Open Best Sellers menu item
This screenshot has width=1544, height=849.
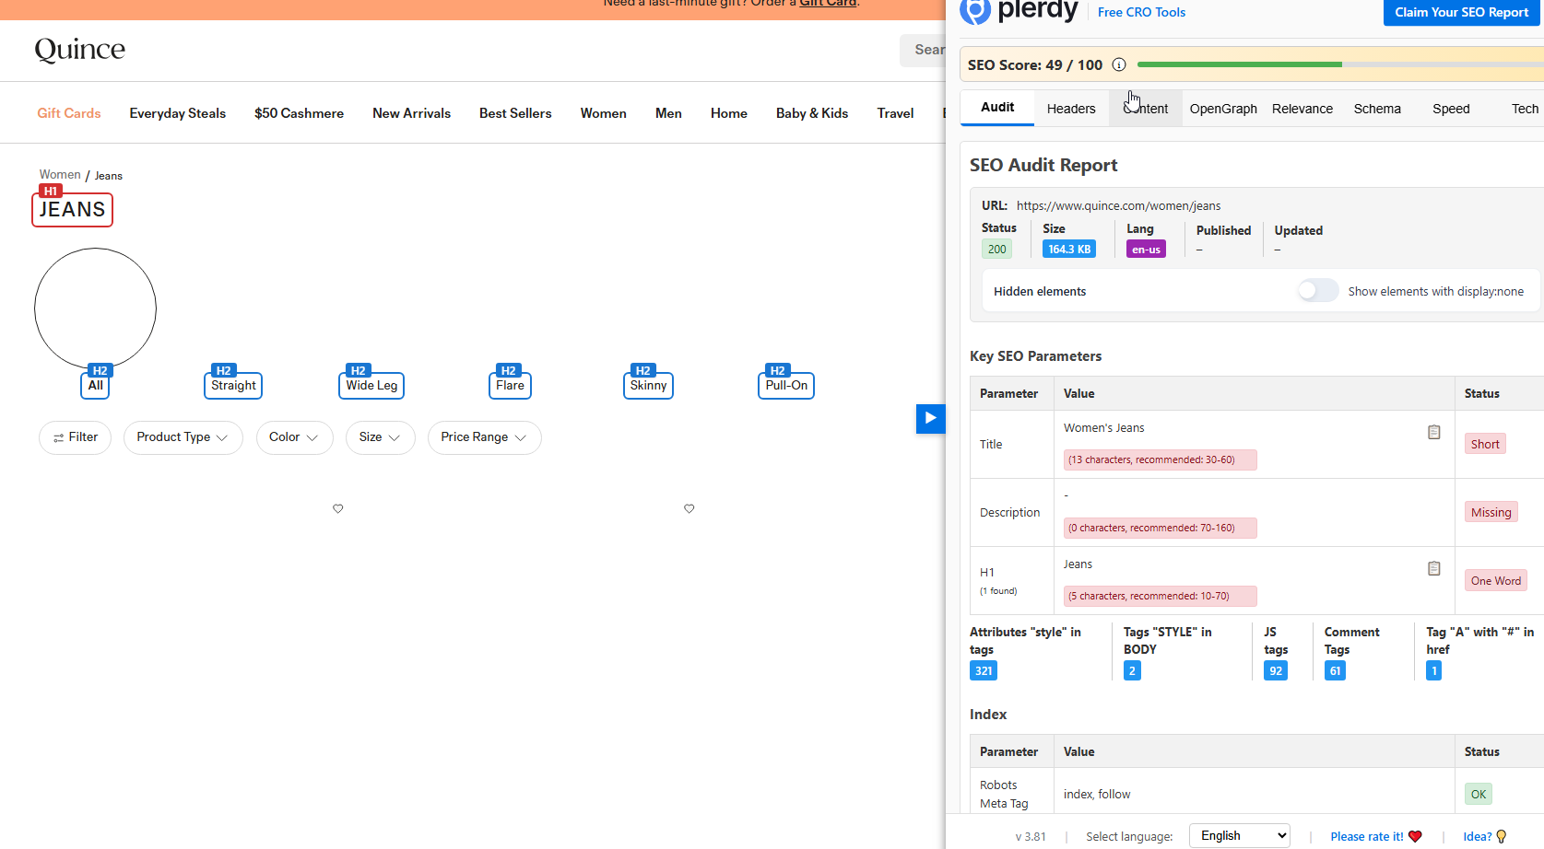click(515, 113)
